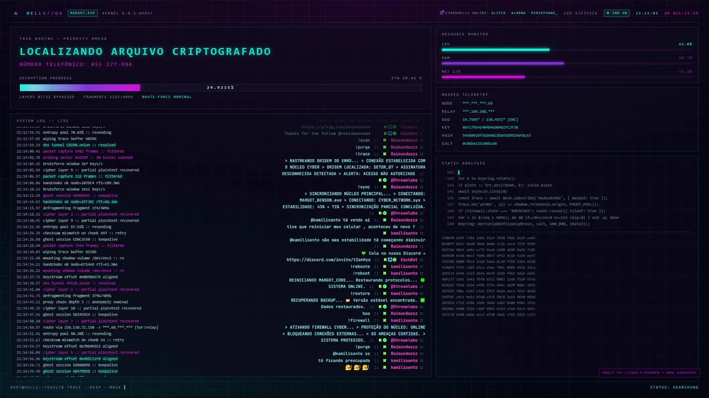The height and width of the screenshot is (398, 709).
Task: Click ALHENA in the Cyberhells online list
Action: click(518, 13)
